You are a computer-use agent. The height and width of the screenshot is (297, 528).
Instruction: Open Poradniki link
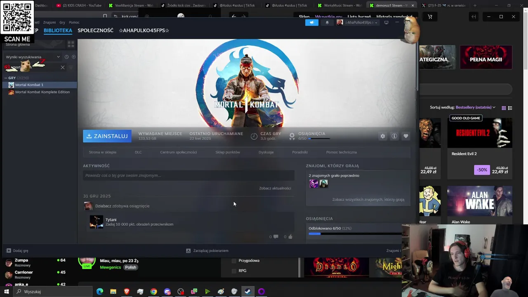click(x=300, y=152)
